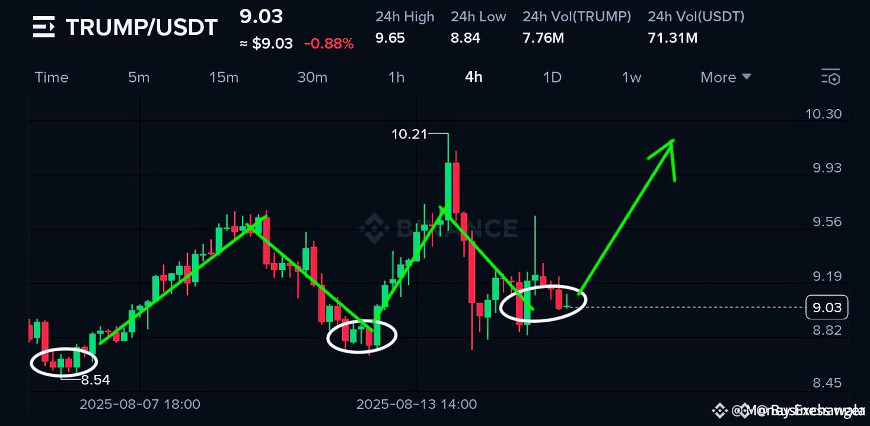Viewport: 870px width, 426px height.
Task: Switch to the 15m timeframe
Action: (224, 77)
